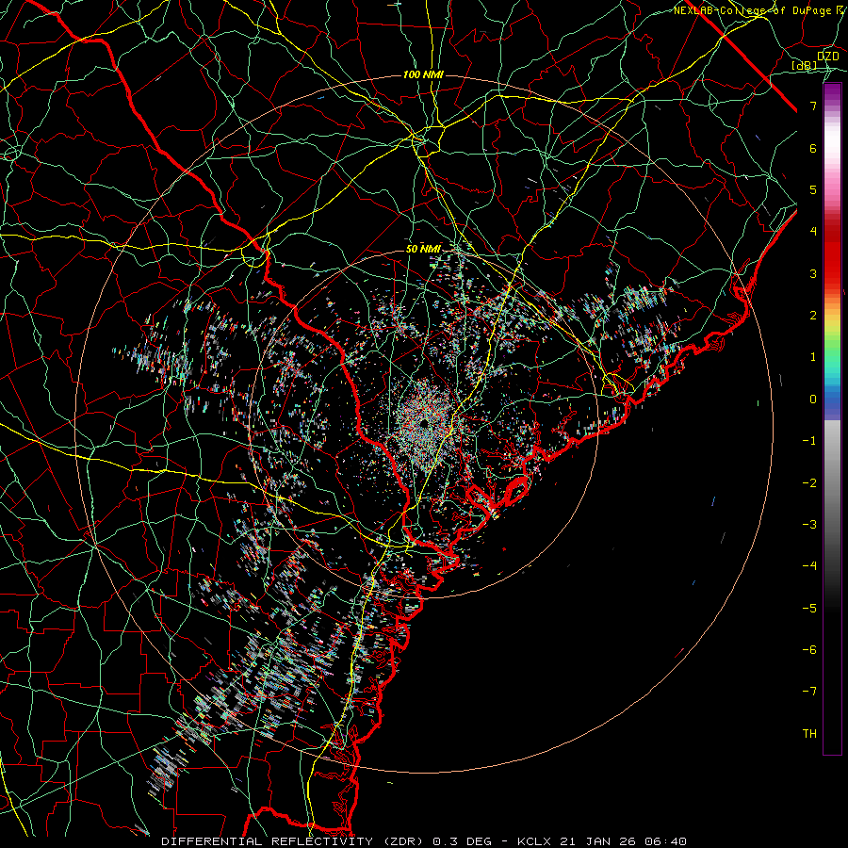Click the "TH" threshold label on the scale
Viewport: 848px width, 848px height.
pos(809,734)
